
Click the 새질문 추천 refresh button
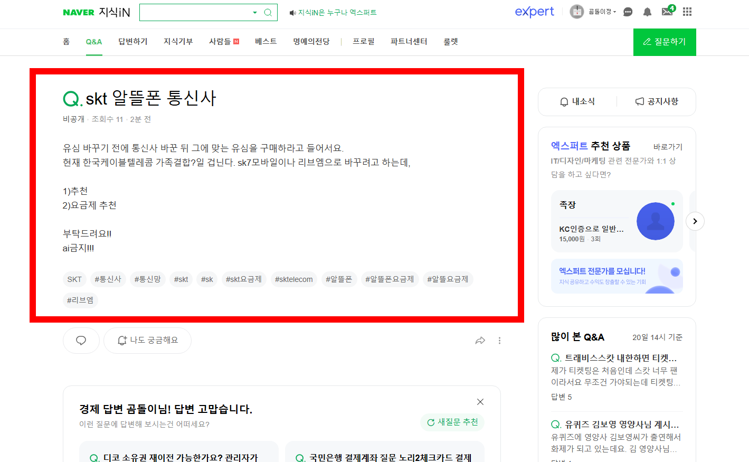tap(452, 422)
